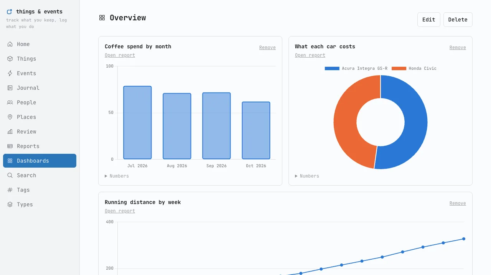Click the Home house icon
Image resolution: width=491 pixels, height=275 pixels.
point(10,44)
